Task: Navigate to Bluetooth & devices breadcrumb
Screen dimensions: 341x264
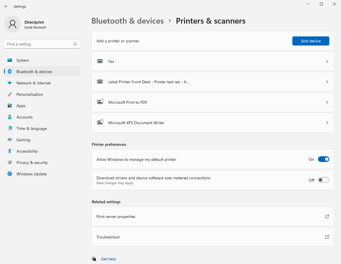Action: [128, 21]
